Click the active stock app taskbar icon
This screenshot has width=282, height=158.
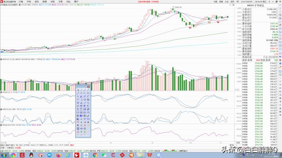[77, 155]
